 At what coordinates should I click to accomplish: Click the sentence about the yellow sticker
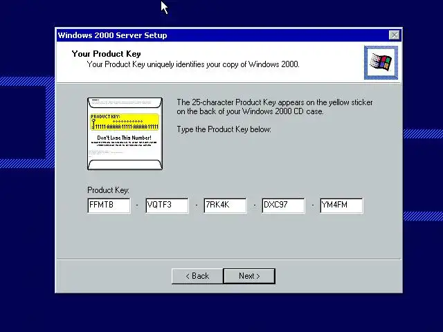pos(275,107)
